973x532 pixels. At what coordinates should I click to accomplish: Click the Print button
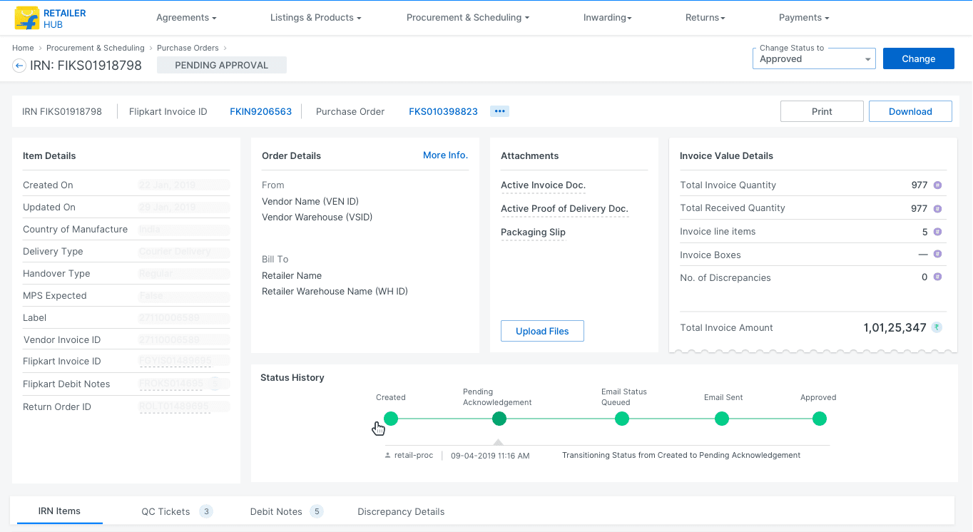click(x=822, y=111)
